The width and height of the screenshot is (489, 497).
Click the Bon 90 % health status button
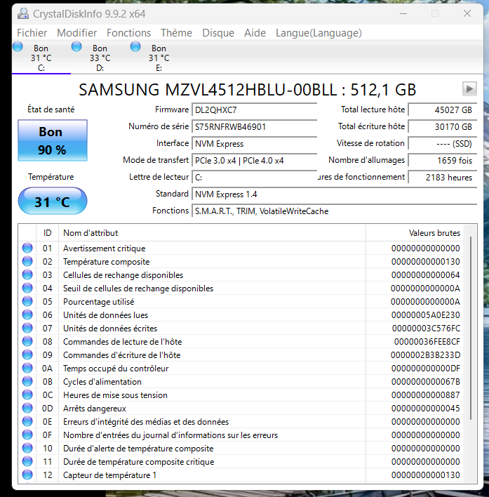pos(53,140)
